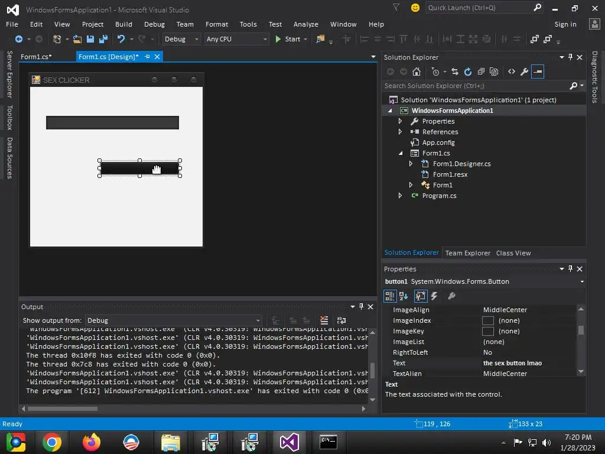The image size is (605, 454).
Task: Click the Text property value field
Action: [x=529, y=364]
